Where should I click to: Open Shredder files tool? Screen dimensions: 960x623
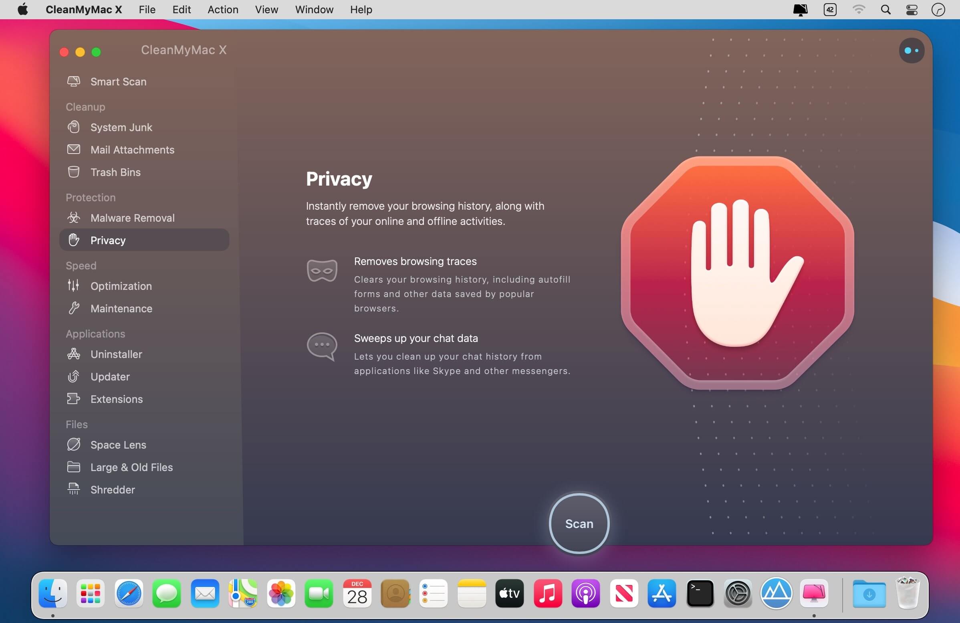(x=113, y=489)
